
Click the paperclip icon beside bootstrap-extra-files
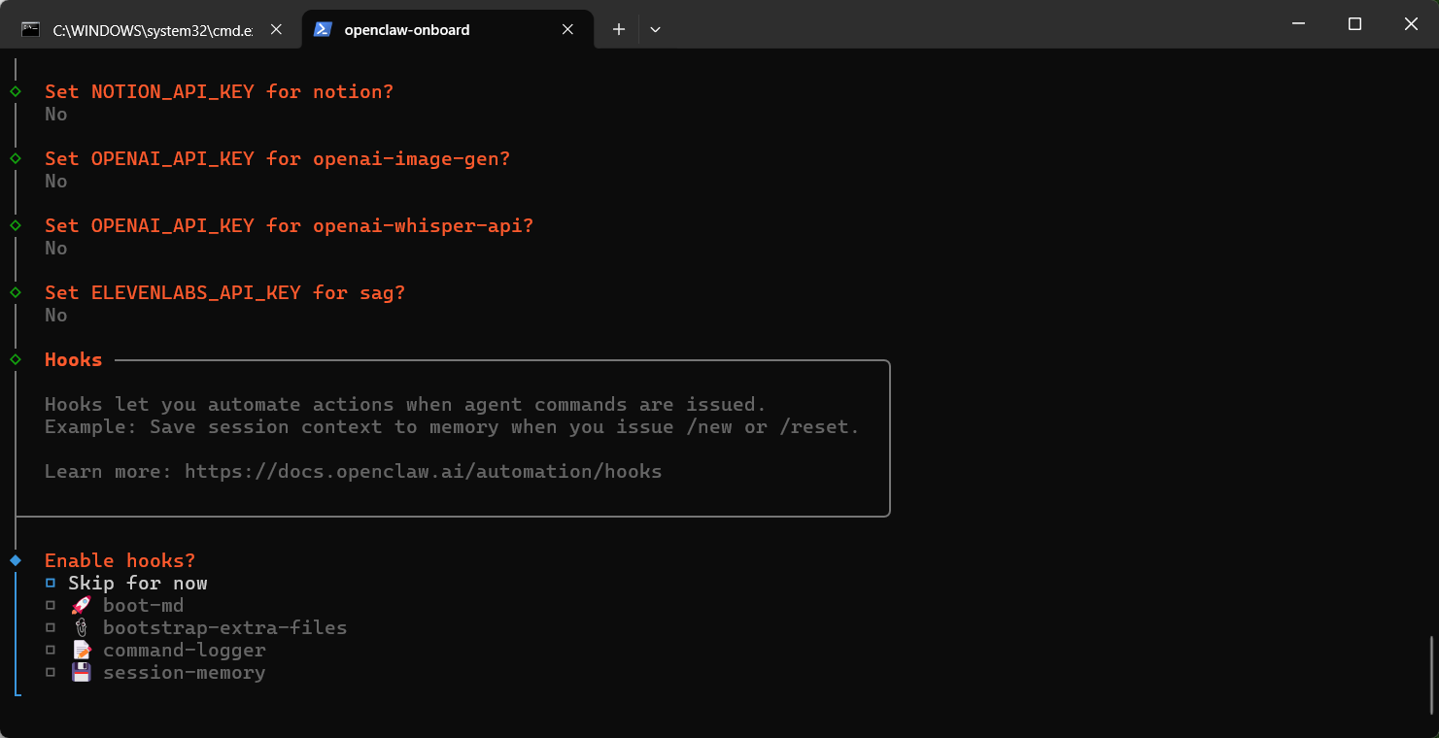[x=81, y=628]
